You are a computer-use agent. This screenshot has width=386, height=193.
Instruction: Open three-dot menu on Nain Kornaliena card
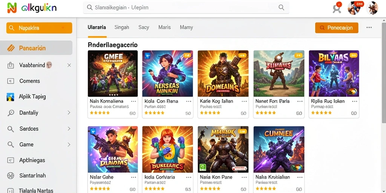pos(133,101)
